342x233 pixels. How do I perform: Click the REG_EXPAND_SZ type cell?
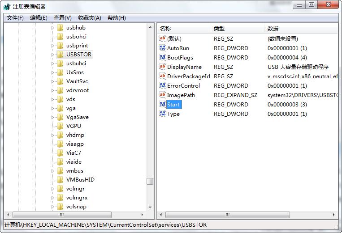pyautogui.click(x=236, y=95)
